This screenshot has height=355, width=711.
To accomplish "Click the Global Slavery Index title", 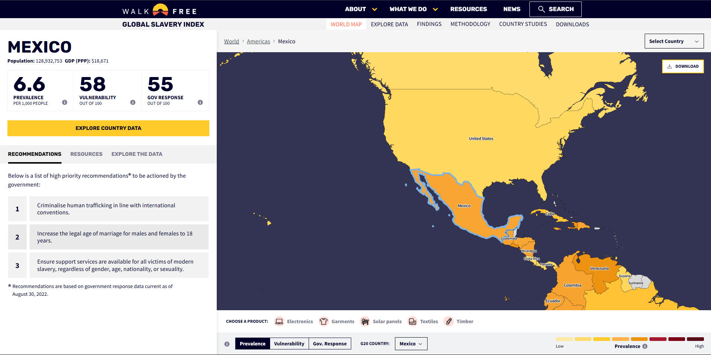I will (163, 24).
